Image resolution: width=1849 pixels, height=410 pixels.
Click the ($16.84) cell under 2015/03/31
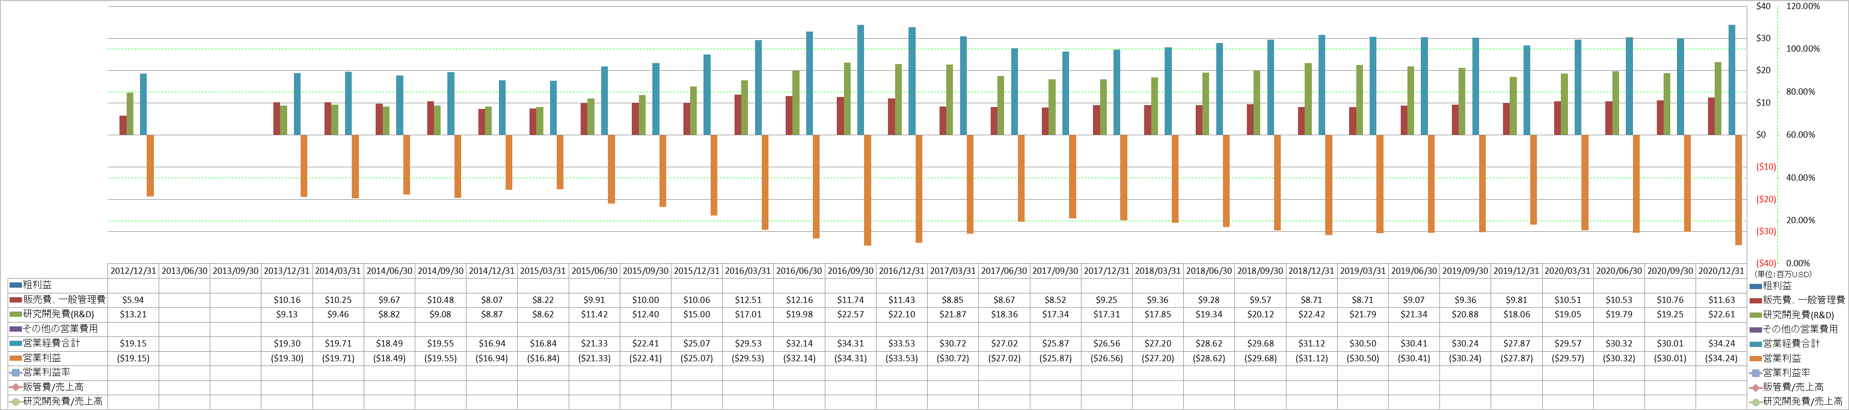(542, 358)
